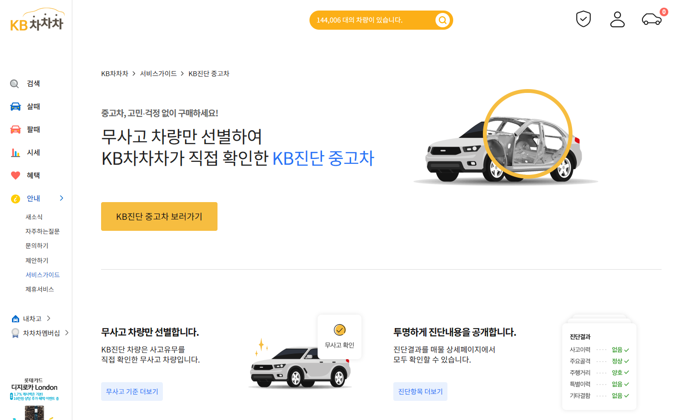Click the magnifier icon in search bar

[x=442, y=20]
